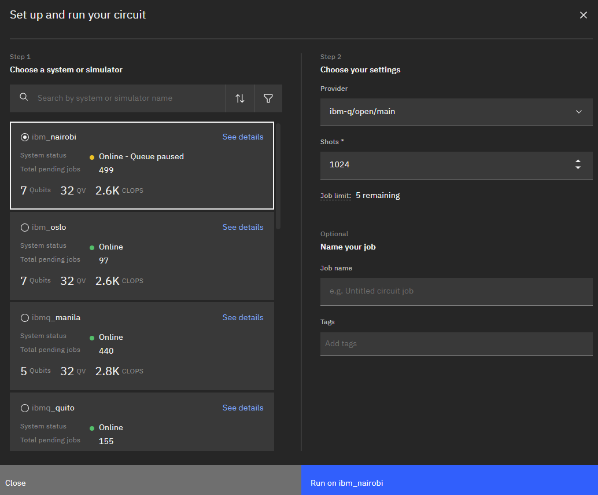Click the Run on ibm_nairobi button
The image size is (598, 495).
pyautogui.click(x=449, y=480)
